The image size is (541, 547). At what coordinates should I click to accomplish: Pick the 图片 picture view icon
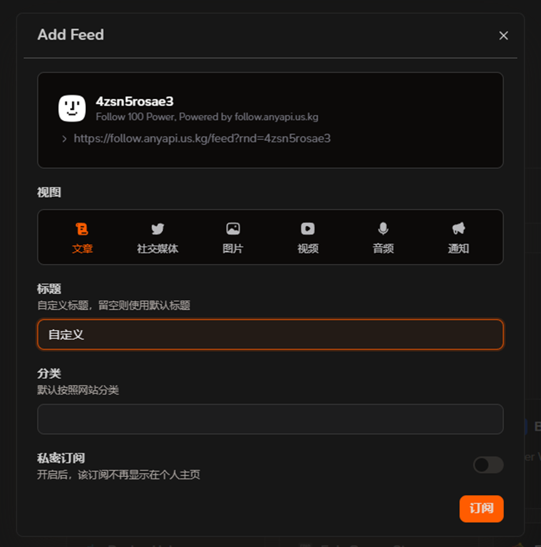tap(233, 229)
